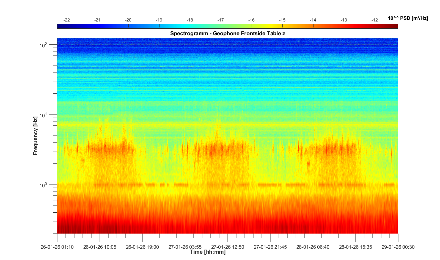Click the 'Time [hh:mm]' x-axis label
The height and width of the screenshot is (260, 440).
208,252
